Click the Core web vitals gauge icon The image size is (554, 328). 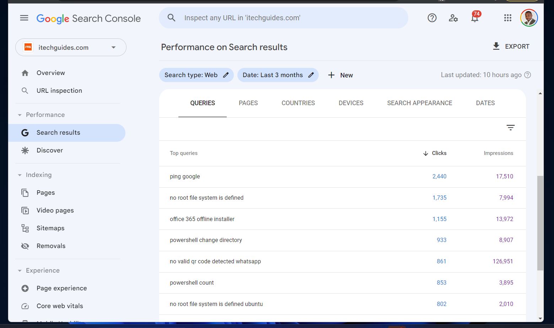(x=25, y=306)
